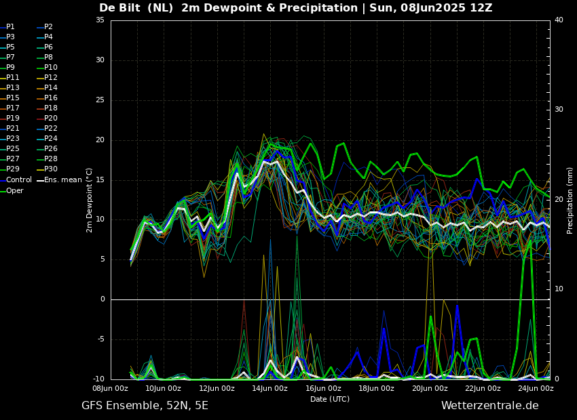Viewport: 577px width, 420px height.
Task: Click the Oper legend entry
Action: coord(12,190)
